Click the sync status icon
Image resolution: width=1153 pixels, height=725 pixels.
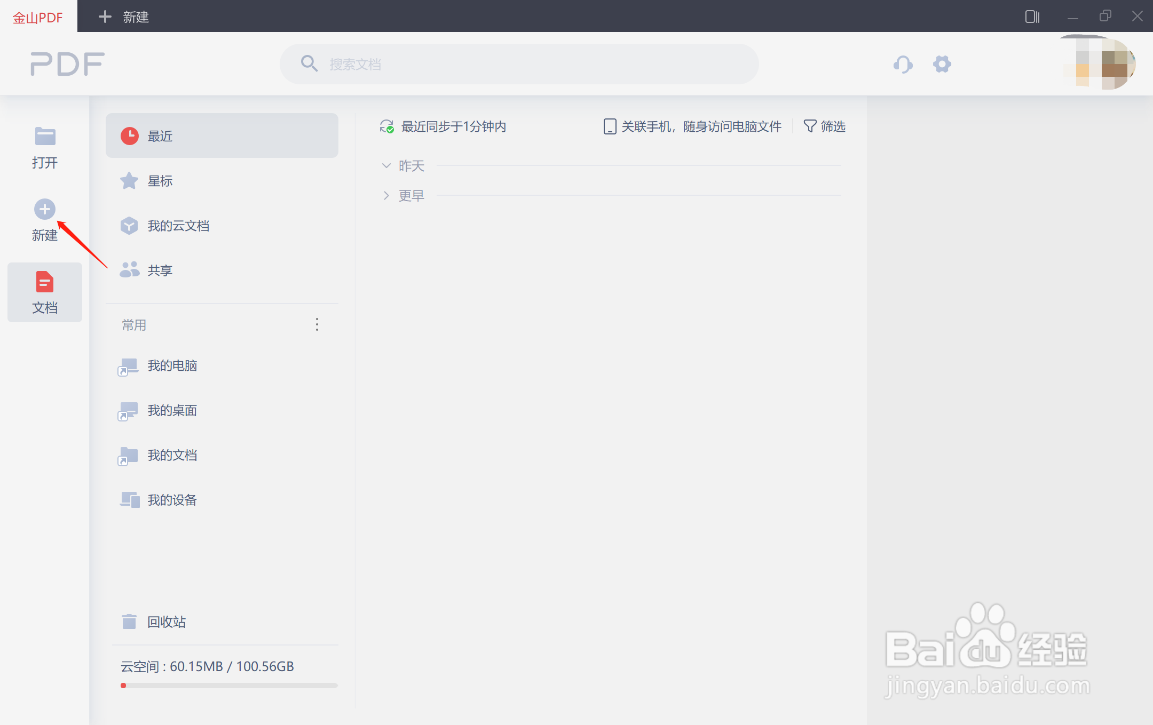pyautogui.click(x=387, y=126)
